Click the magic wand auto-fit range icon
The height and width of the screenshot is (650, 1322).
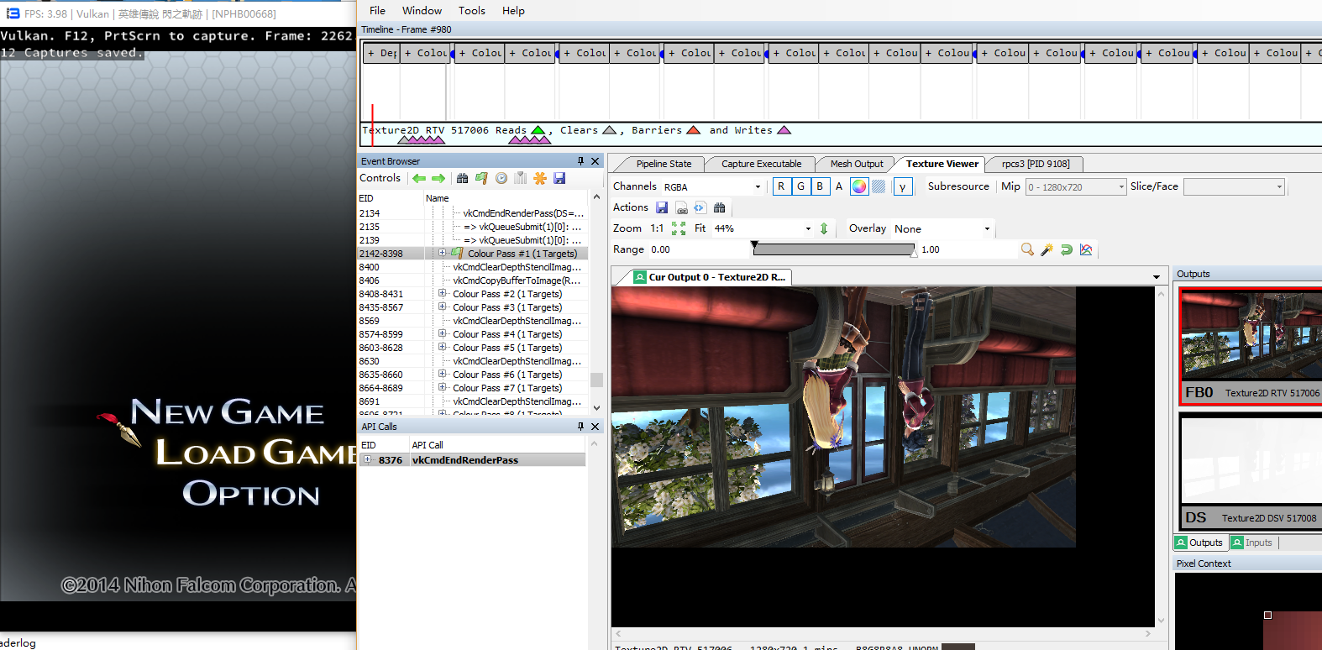click(1047, 249)
